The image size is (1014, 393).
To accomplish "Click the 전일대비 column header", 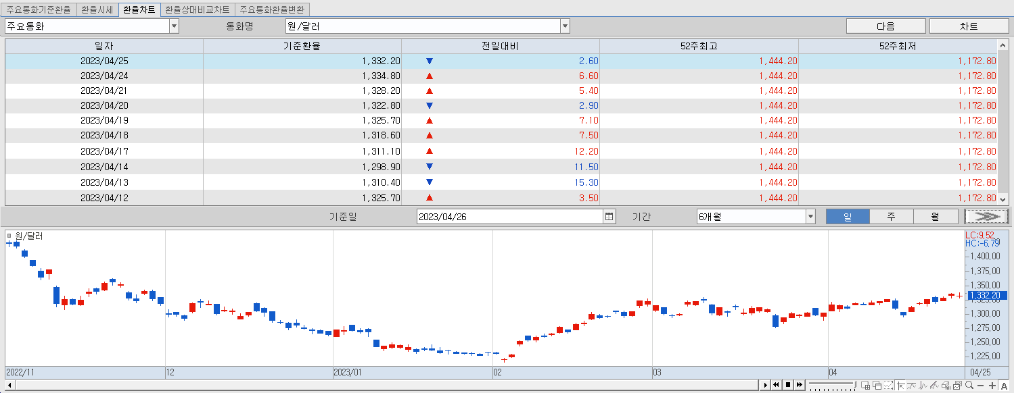I will (501, 46).
